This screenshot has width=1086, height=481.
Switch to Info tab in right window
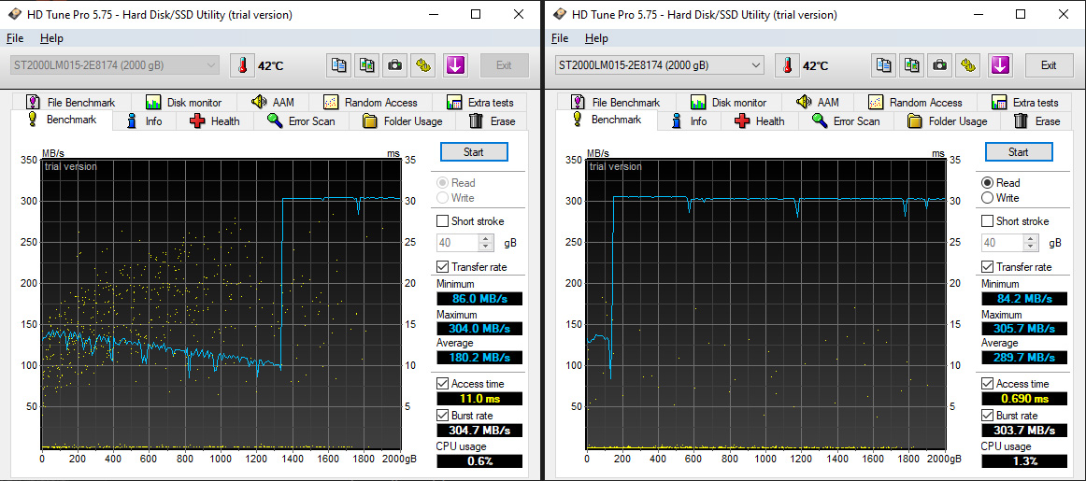coord(690,121)
